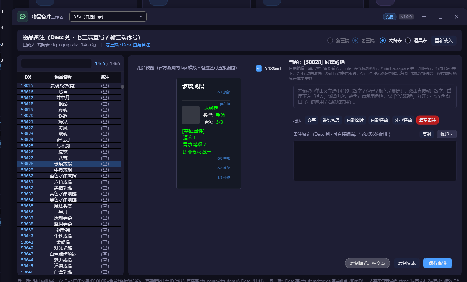Image resolution: width=467 pixels, height=282 pixels.
Task: Maximize the 物品备注 window
Action: [x=440, y=17]
